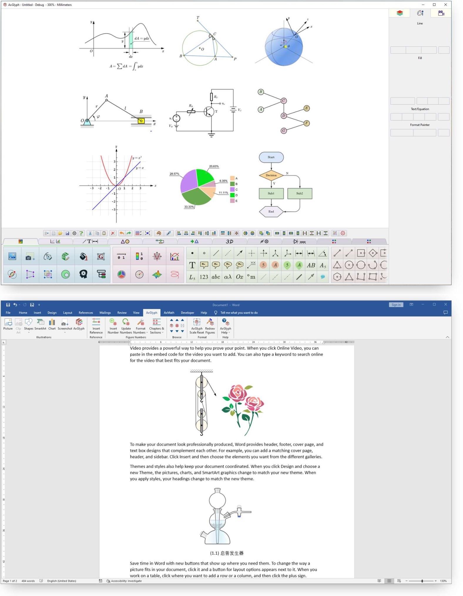Image resolution: width=463 pixels, height=596 pixels.
Task: Click AxGlyph Scale Reset button
Action: [x=197, y=326]
